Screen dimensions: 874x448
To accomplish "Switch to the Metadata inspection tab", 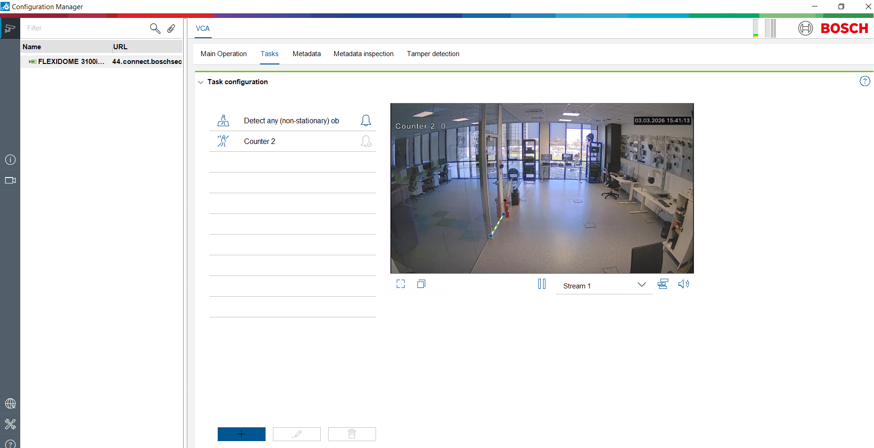I will (363, 54).
